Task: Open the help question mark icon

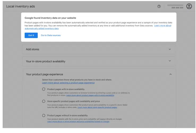Action: click(159, 6)
